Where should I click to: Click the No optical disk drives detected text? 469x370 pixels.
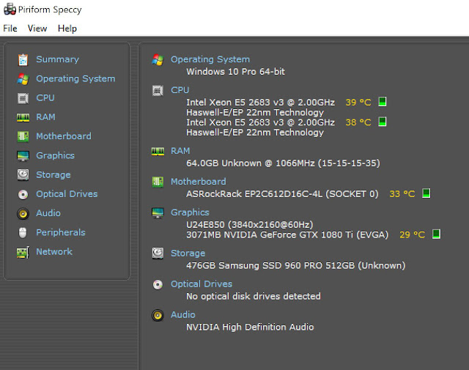click(x=254, y=296)
